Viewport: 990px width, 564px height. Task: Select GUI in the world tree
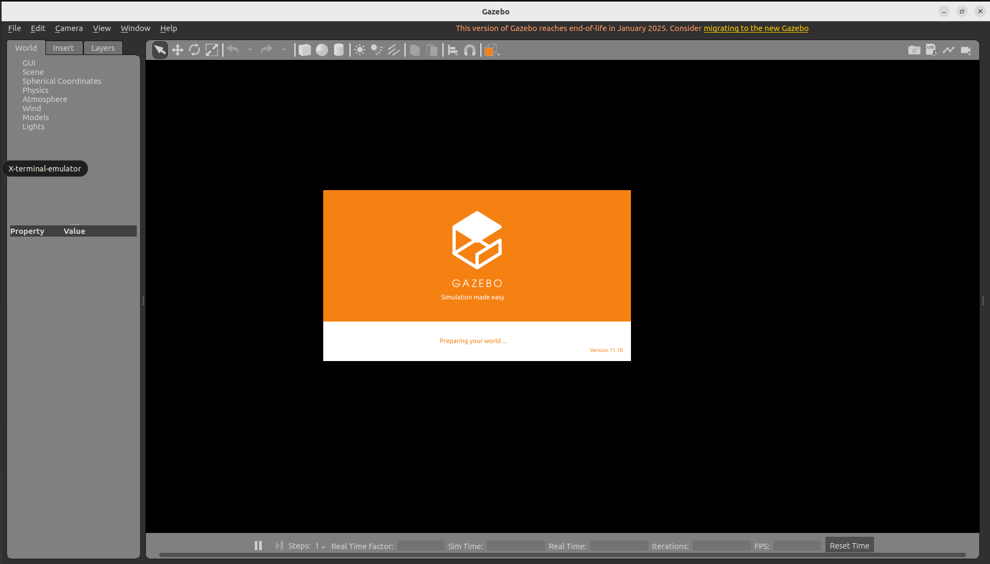[29, 63]
